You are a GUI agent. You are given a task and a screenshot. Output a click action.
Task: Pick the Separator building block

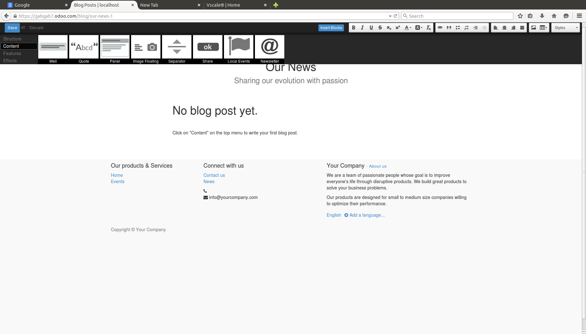177,49
